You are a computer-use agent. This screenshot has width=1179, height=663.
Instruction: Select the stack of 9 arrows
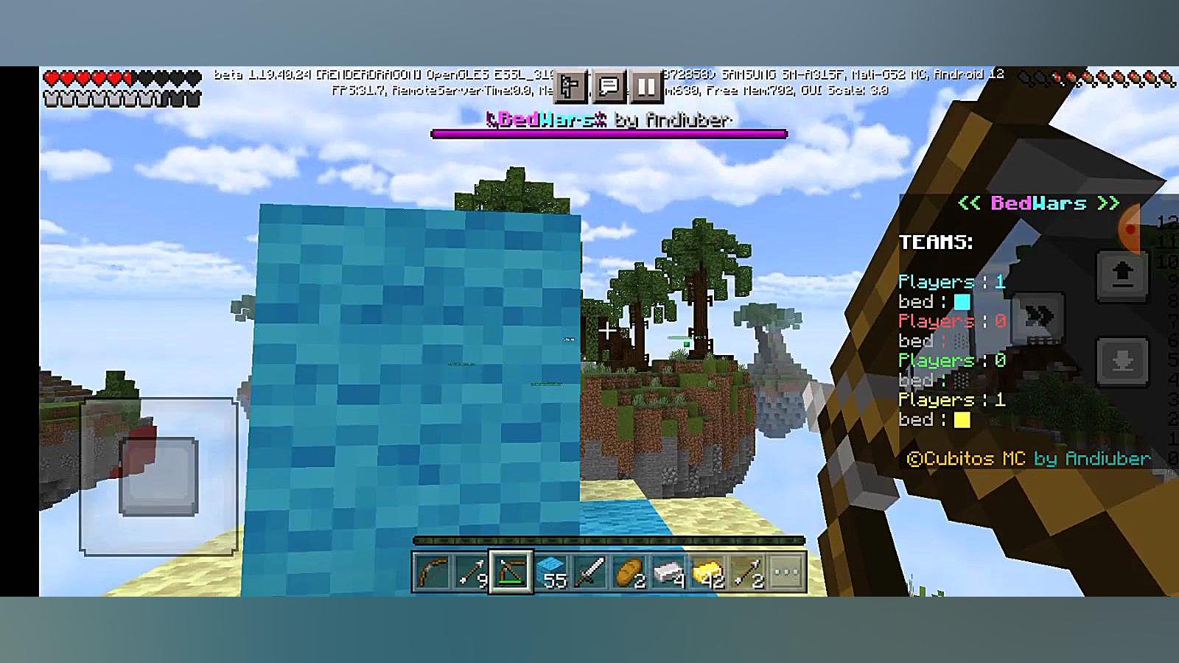[472, 572]
